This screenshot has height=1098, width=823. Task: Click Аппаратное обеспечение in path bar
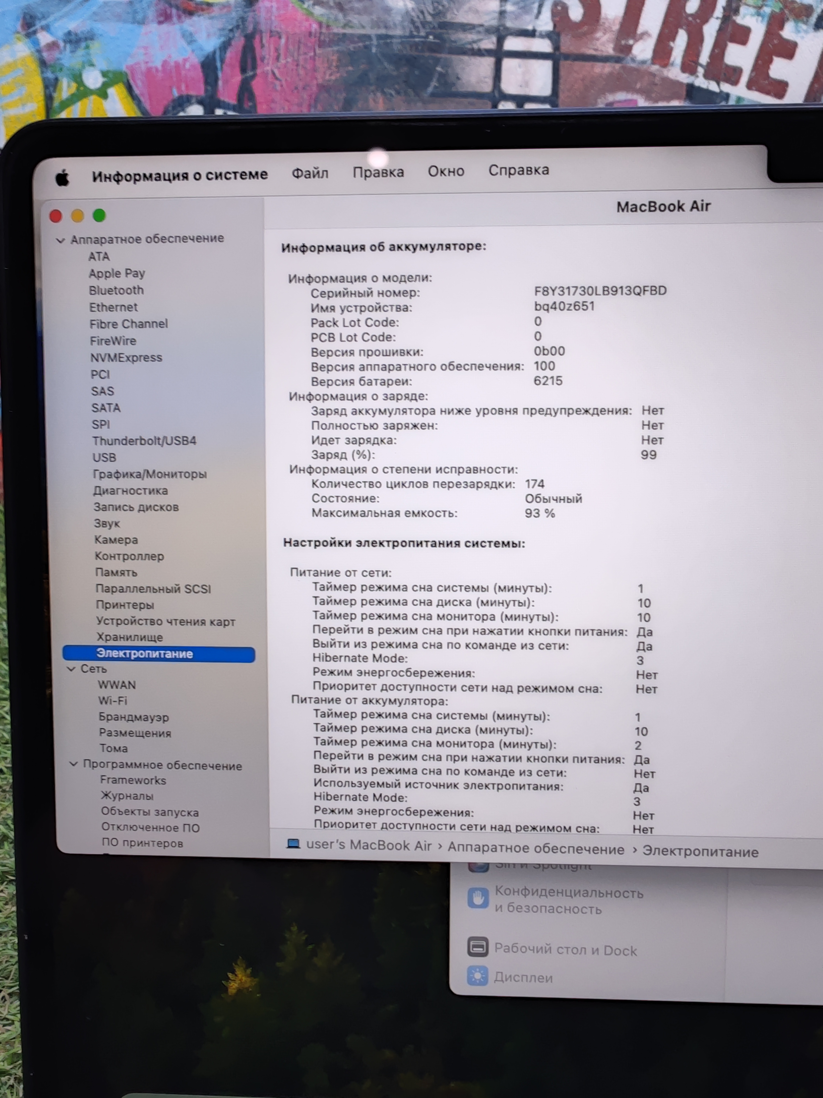(535, 849)
